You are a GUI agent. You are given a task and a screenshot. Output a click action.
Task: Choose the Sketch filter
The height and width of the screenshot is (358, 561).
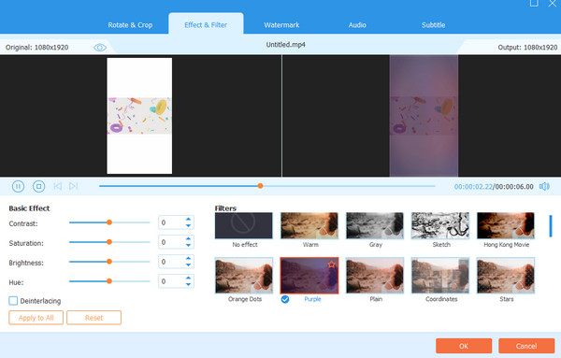click(x=440, y=225)
